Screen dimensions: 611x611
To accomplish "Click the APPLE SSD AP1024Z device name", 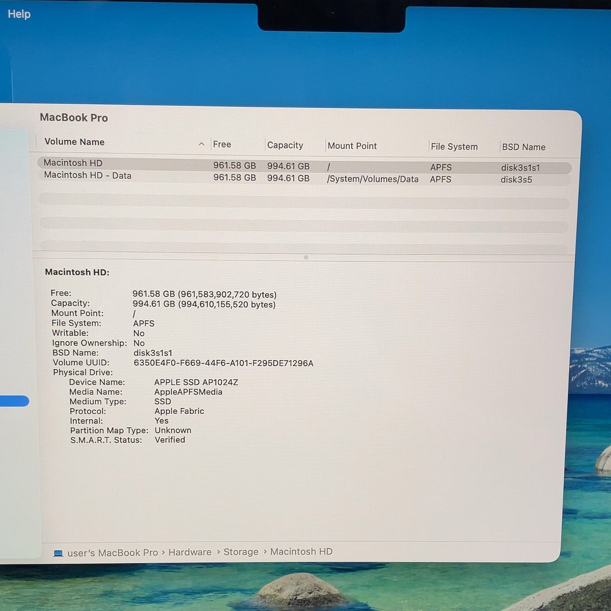I will pyautogui.click(x=196, y=382).
